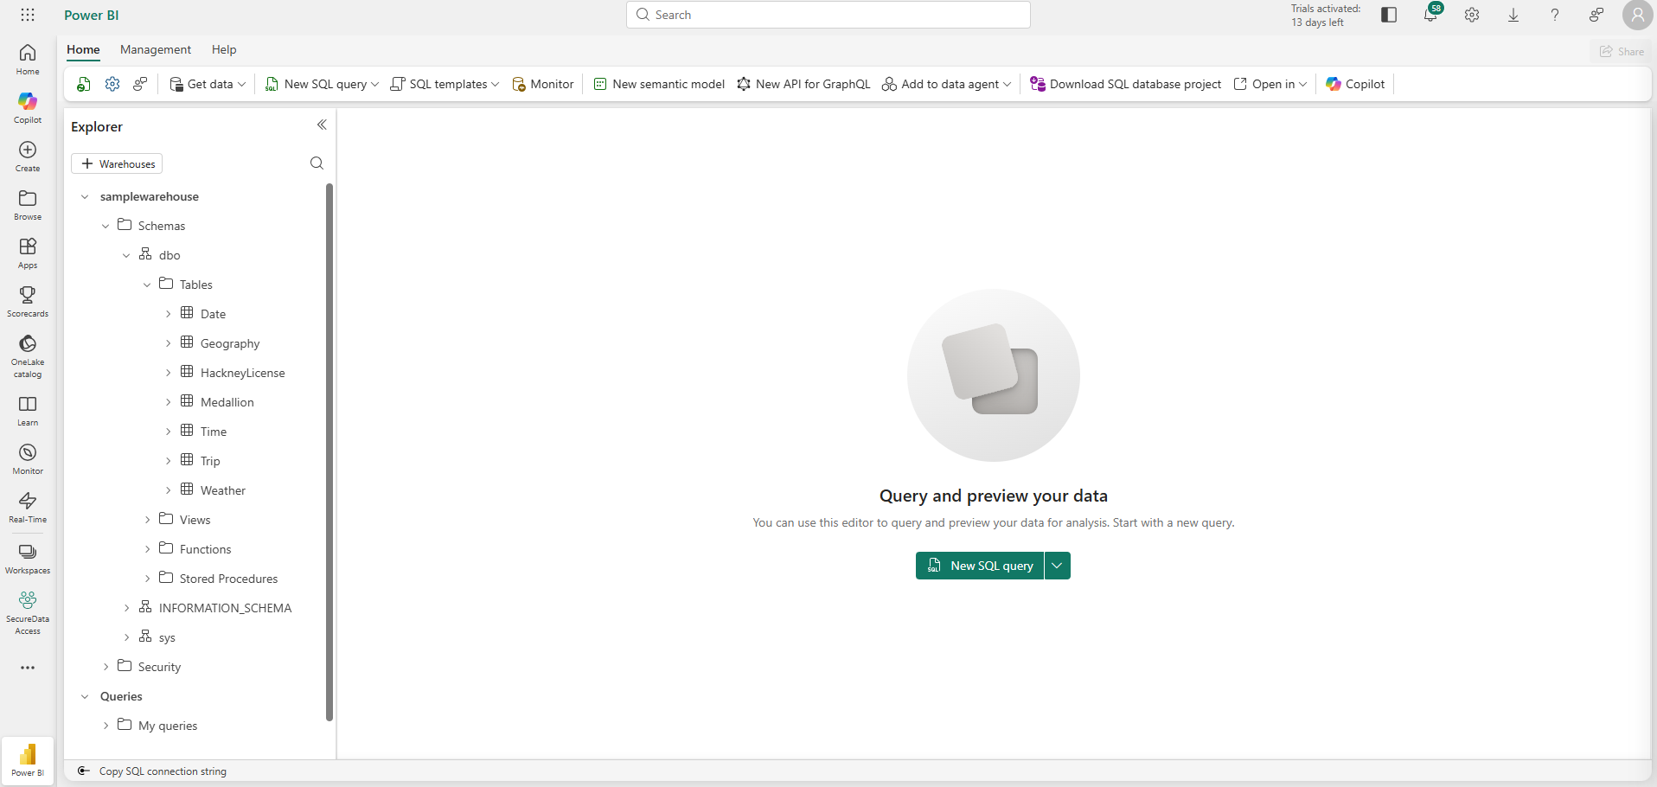Screen dimensions: 1657x787
Task: Toggle the header layout pane icon
Action: click(1389, 15)
